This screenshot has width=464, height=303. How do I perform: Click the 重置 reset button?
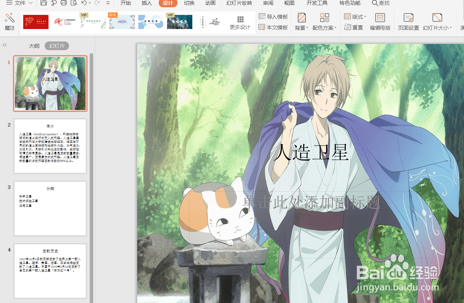coord(354,27)
